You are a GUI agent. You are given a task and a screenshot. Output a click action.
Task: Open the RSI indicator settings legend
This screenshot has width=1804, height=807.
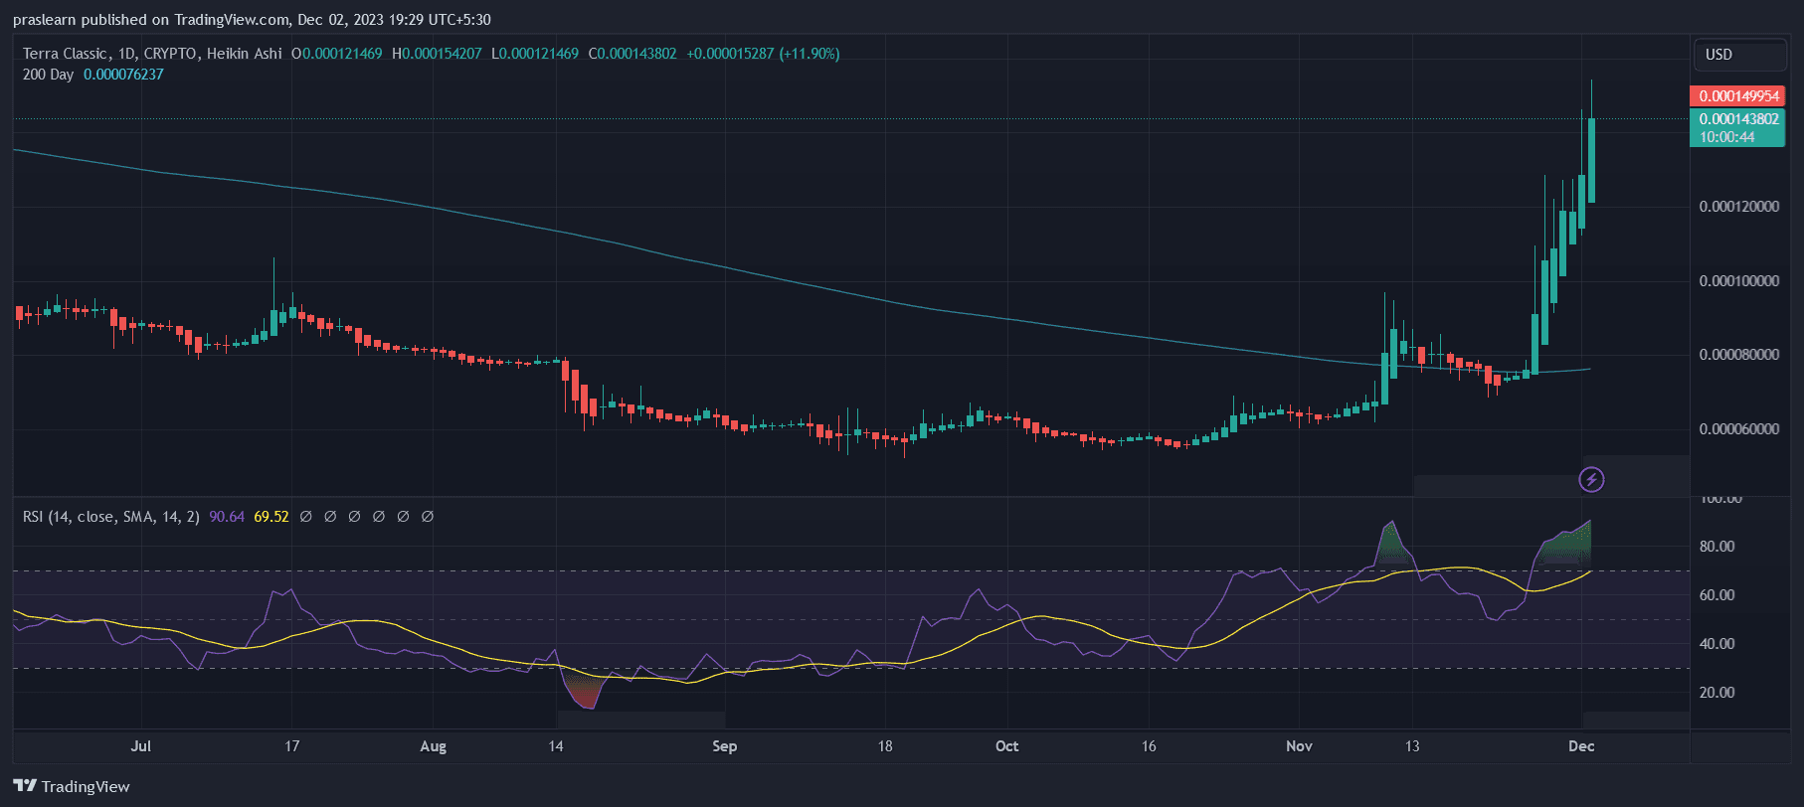pyautogui.click(x=110, y=517)
